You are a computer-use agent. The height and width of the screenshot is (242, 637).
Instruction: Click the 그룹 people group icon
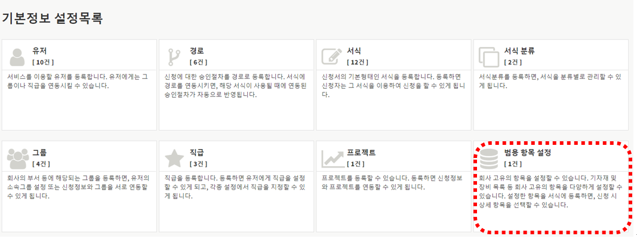tap(19, 158)
